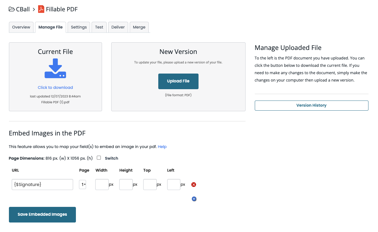Go to the Test tab
This screenshot has height=232, width=378.
[99, 27]
